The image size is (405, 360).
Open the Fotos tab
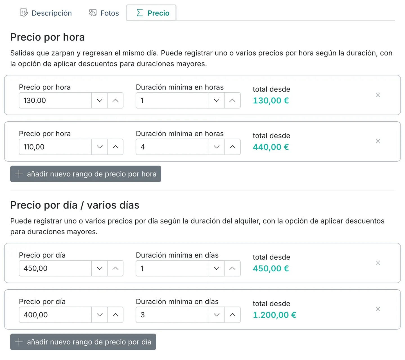104,13
